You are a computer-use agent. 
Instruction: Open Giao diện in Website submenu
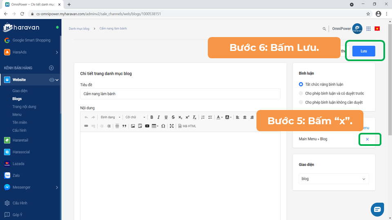pos(20,91)
